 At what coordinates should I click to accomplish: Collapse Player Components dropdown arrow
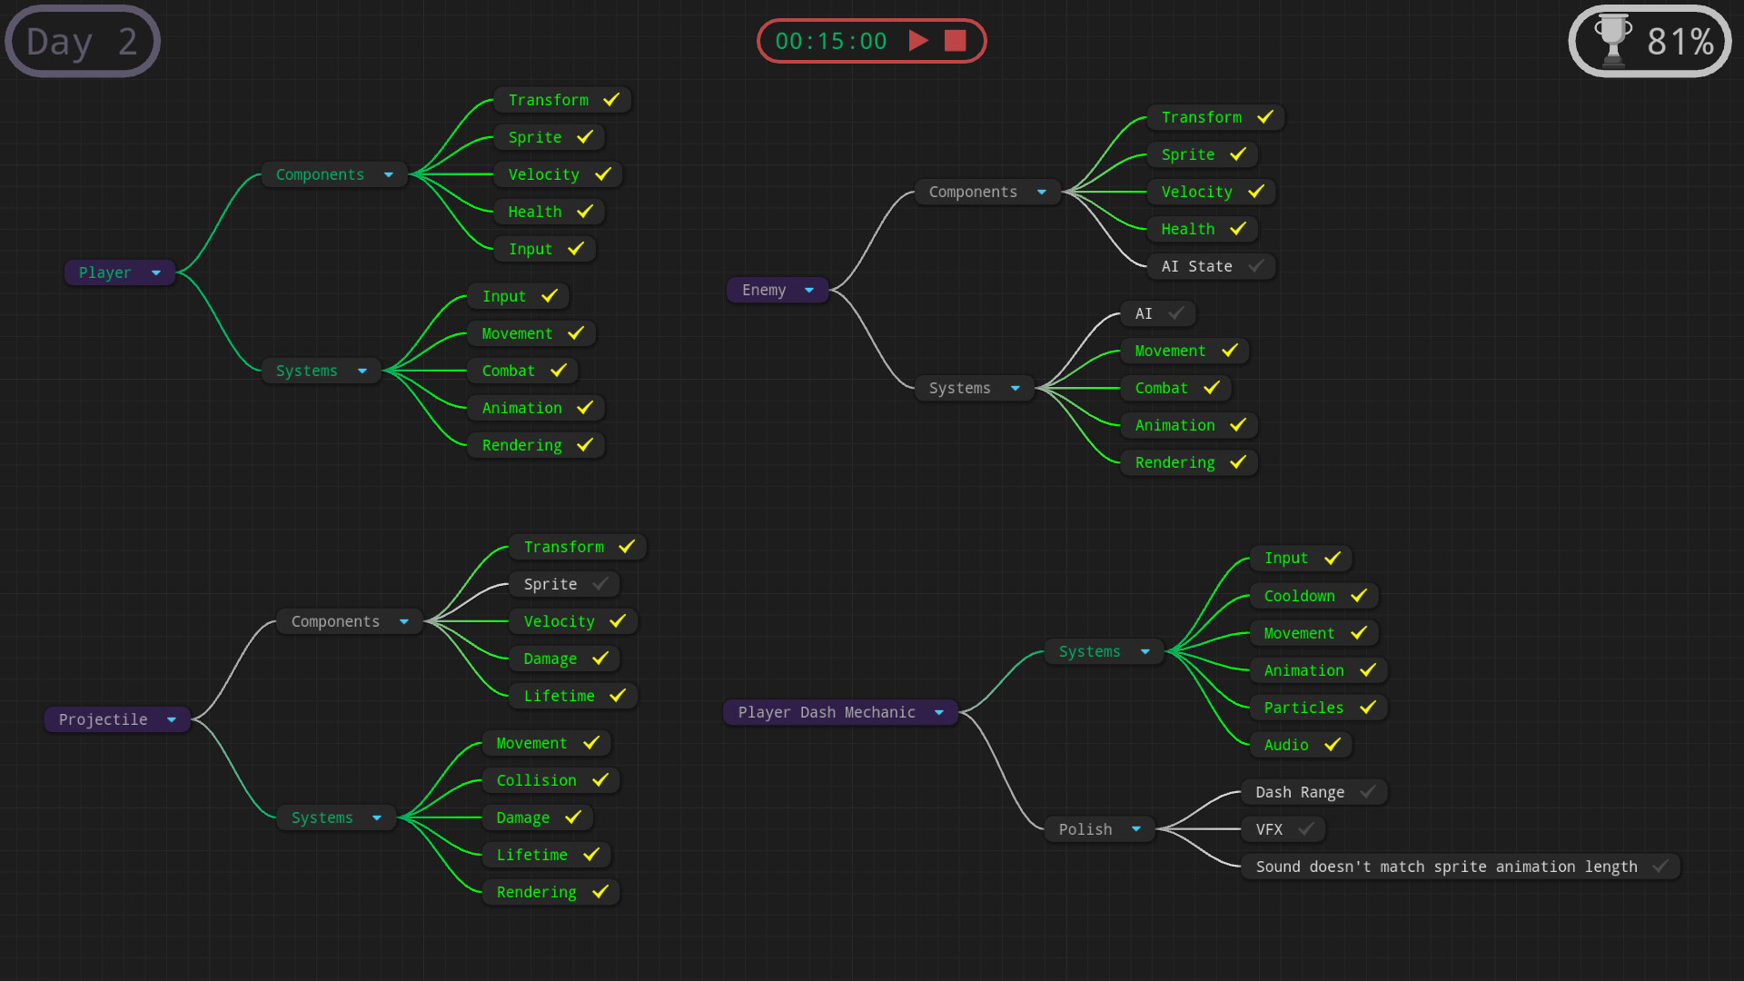click(x=389, y=174)
